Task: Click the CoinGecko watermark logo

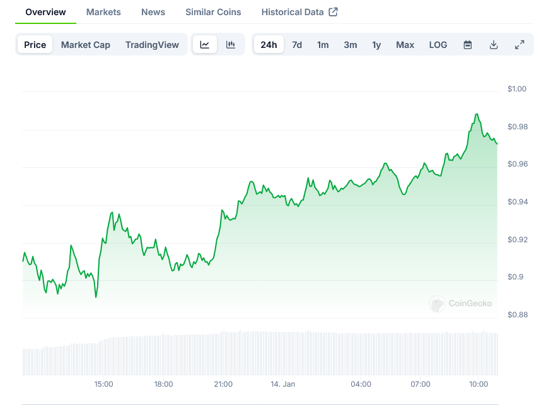Action: 461,304
